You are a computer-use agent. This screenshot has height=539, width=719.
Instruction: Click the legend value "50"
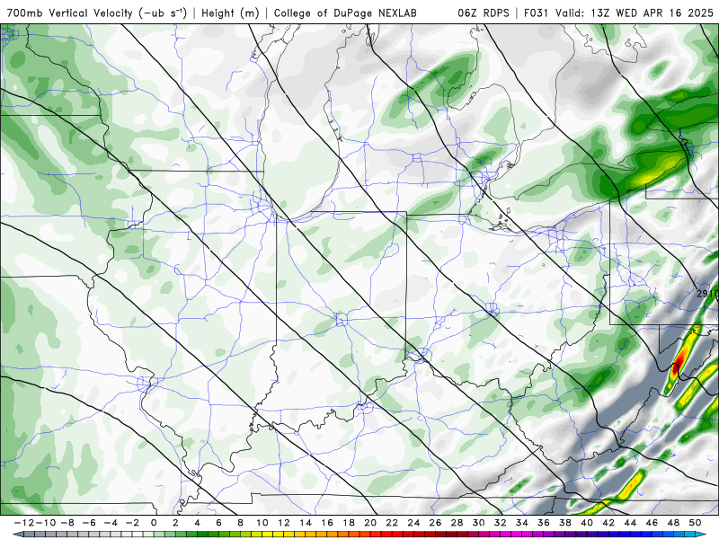[x=695, y=523]
